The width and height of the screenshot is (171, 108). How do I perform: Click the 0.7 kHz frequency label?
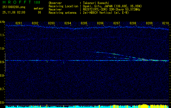click(x=2, y=89)
